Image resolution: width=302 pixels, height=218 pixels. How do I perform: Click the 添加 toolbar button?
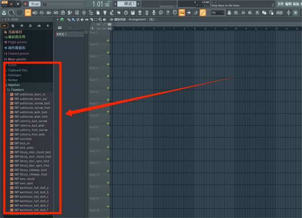coord(279,13)
